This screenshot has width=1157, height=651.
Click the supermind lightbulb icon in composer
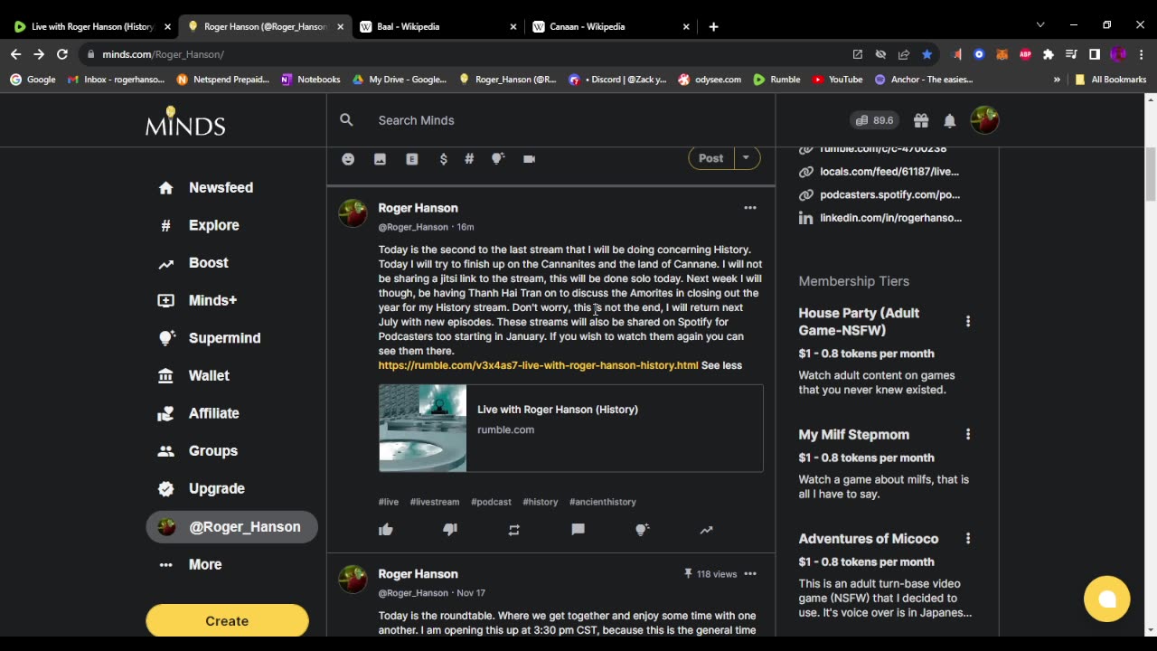tap(497, 159)
